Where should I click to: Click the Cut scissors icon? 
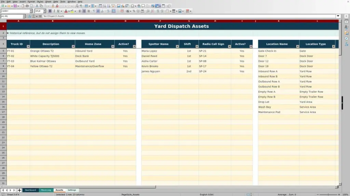[37, 6]
